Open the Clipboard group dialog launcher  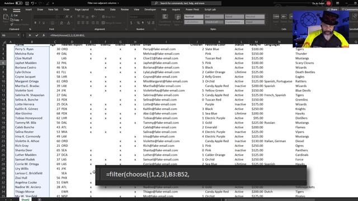pyautogui.click(x=30, y=29)
